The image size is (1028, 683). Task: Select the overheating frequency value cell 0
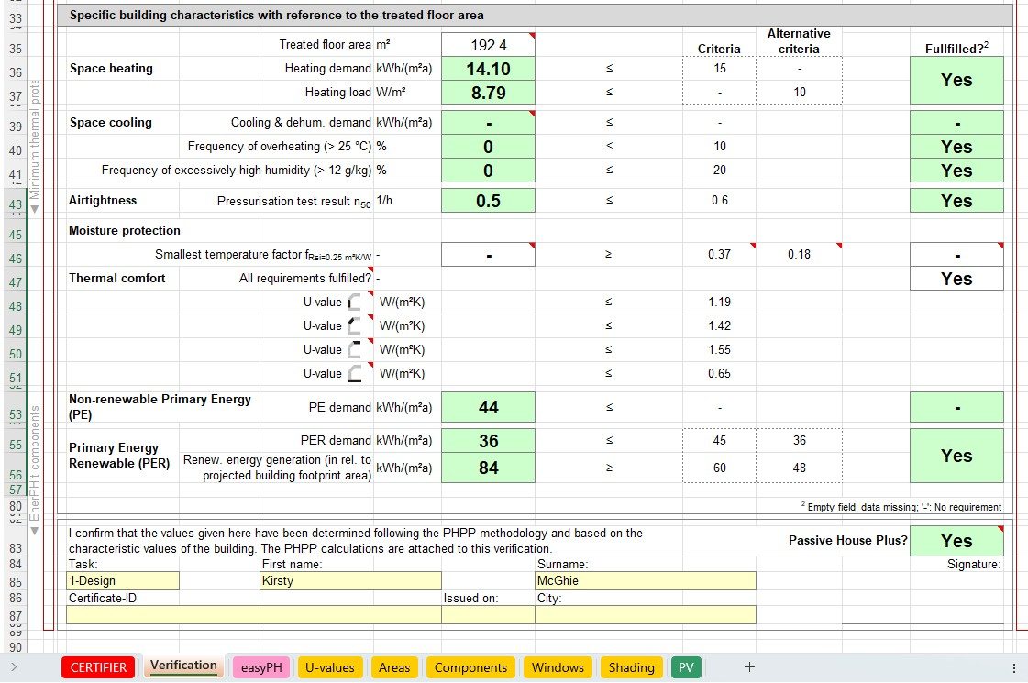click(489, 147)
